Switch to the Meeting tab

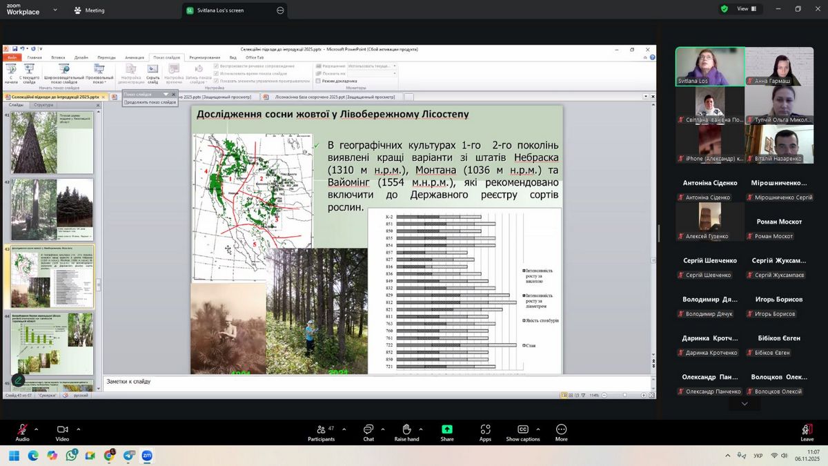(88, 10)
